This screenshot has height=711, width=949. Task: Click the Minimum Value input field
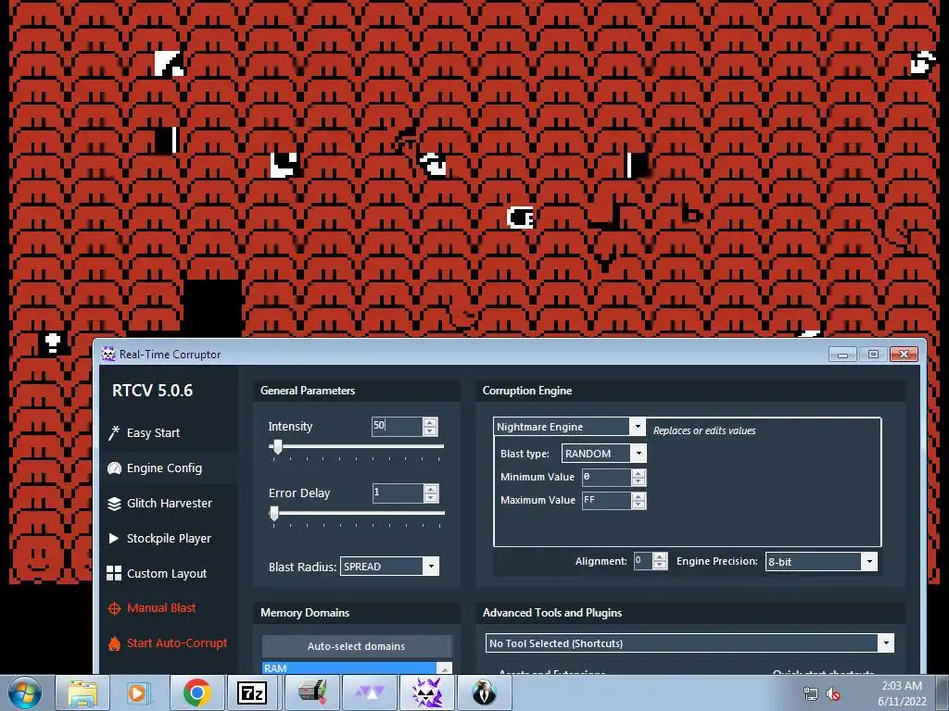pos(606,477)
